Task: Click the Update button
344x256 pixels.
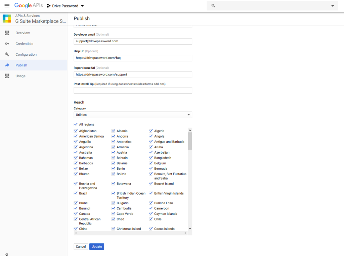Action: 97,247
